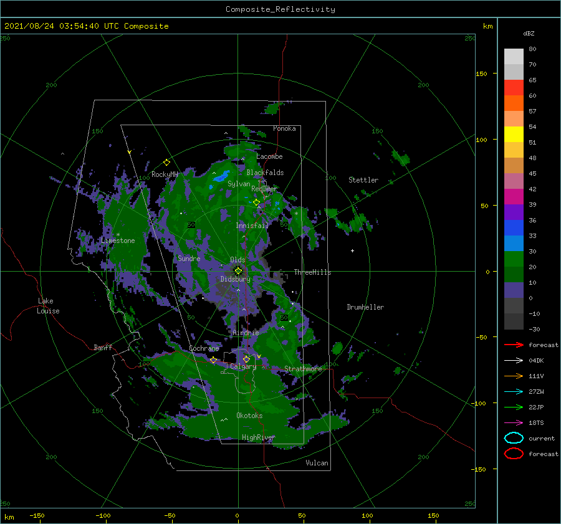Select the slate purple 10-0 dBZ swatch
The width and height of the screenshot is (561, 524).
pyautogui.click(x=514, y=290)
